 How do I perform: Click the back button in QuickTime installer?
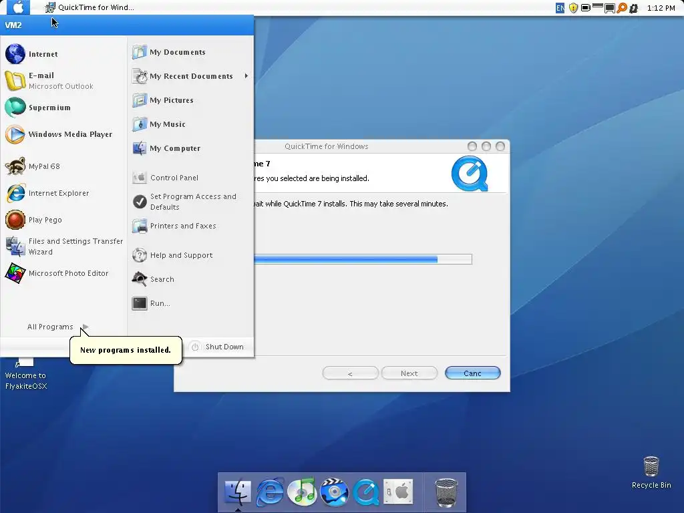[x=350, y=373]
